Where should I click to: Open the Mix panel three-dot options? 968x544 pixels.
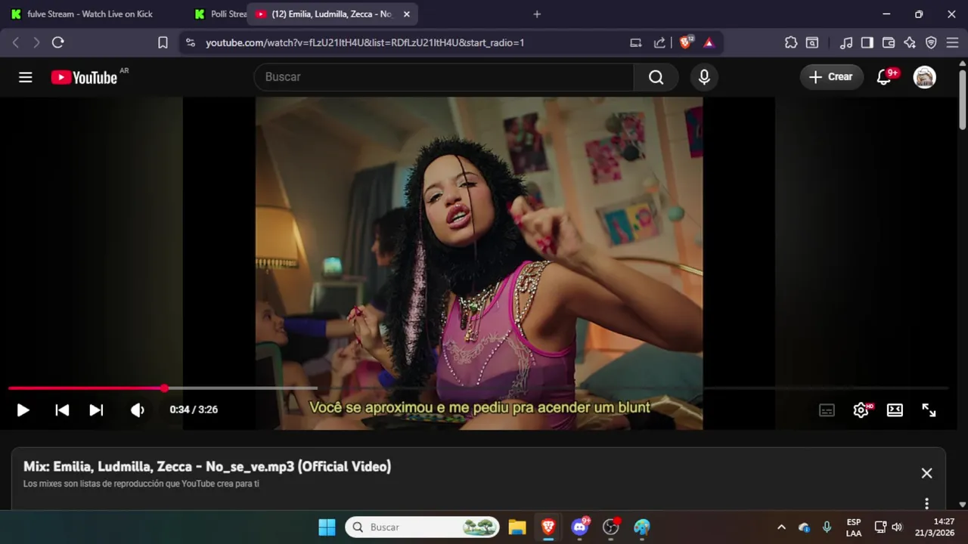pyautogui.click(x=926, y=503)
